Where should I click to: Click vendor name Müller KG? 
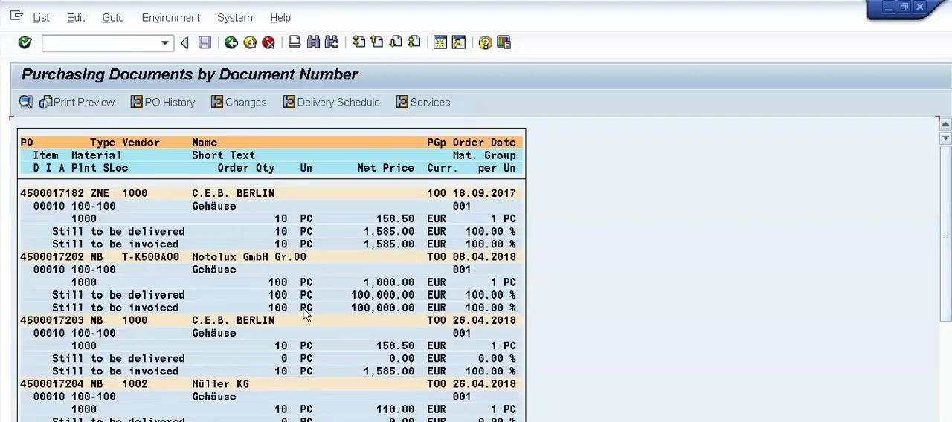click(220, 384)
